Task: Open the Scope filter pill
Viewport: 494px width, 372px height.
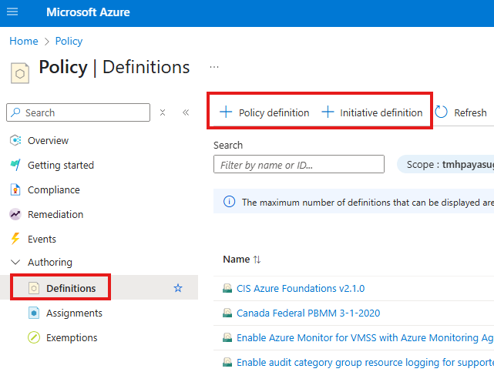Action: pos(445,164)
